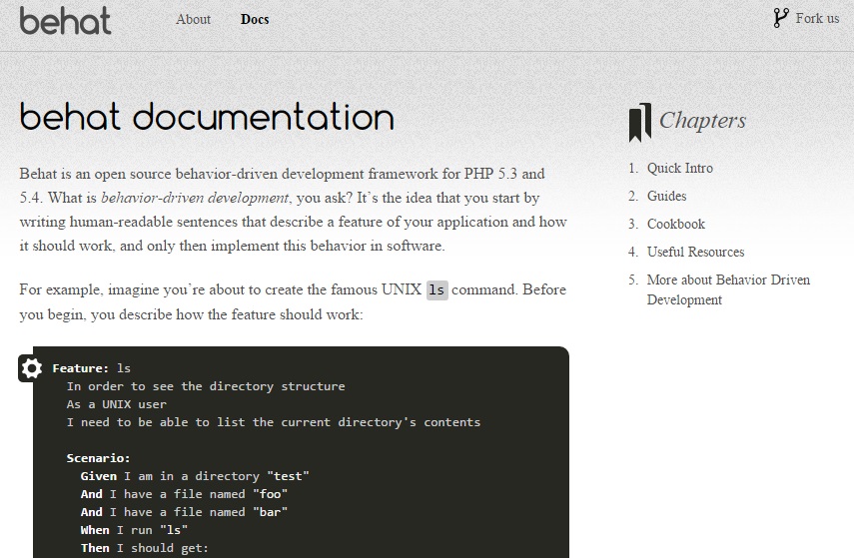The height and width of the screenshot is (558, 854).
Task: Open the Guides chapter
Action: 666,196
